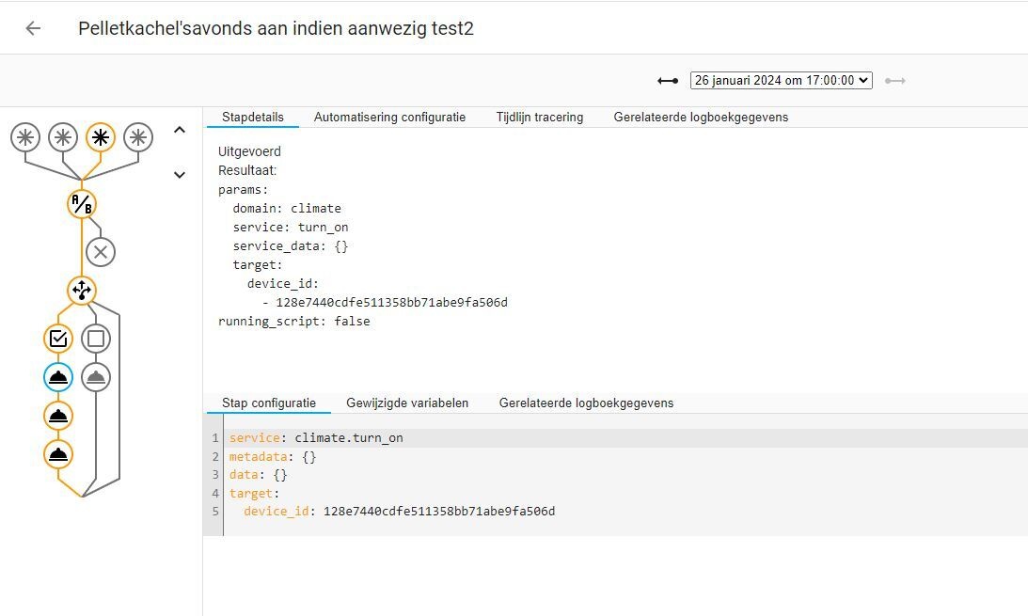Select the middle service call node in the left branch
This screenshot has height=616, width=1028.
tap(58, 416)
